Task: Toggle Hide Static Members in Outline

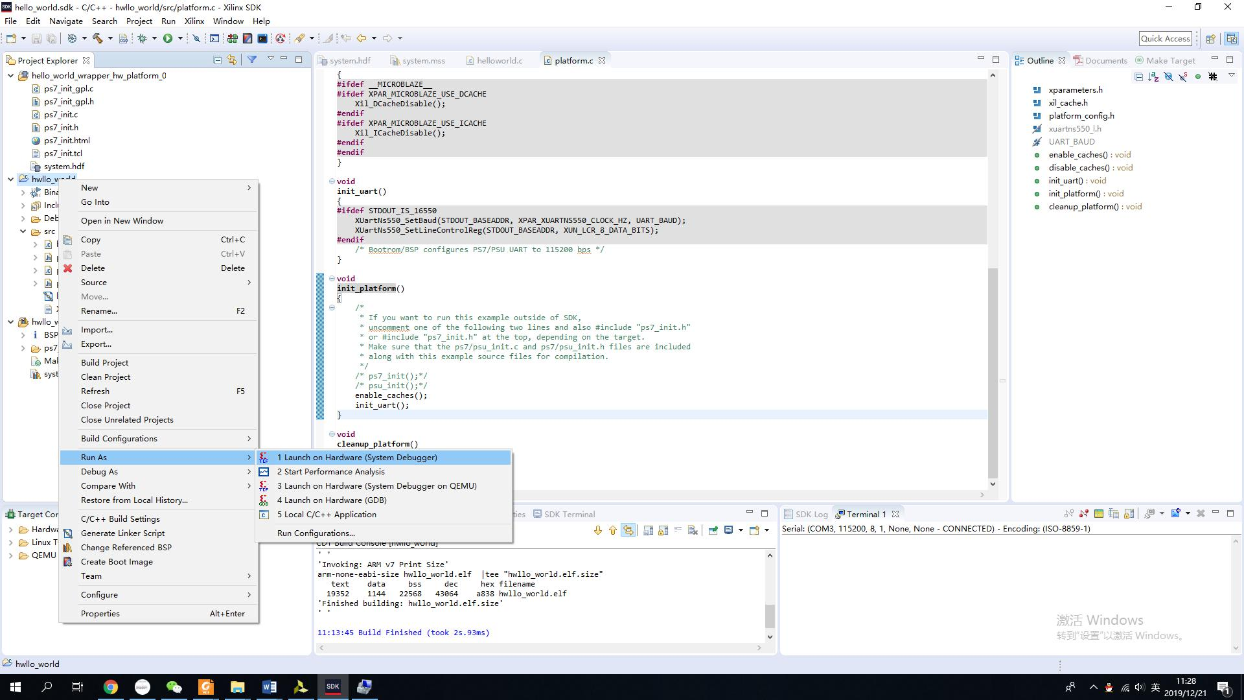Action: (x=1183, y=76)
